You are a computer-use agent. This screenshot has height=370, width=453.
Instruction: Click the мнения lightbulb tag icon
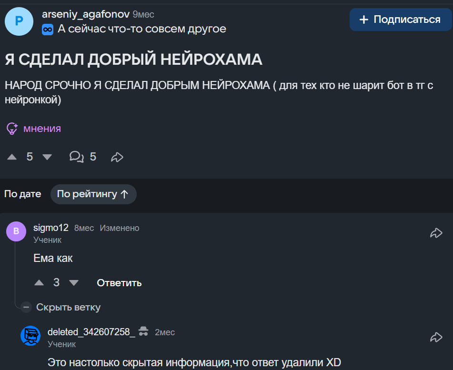(12, 129)
